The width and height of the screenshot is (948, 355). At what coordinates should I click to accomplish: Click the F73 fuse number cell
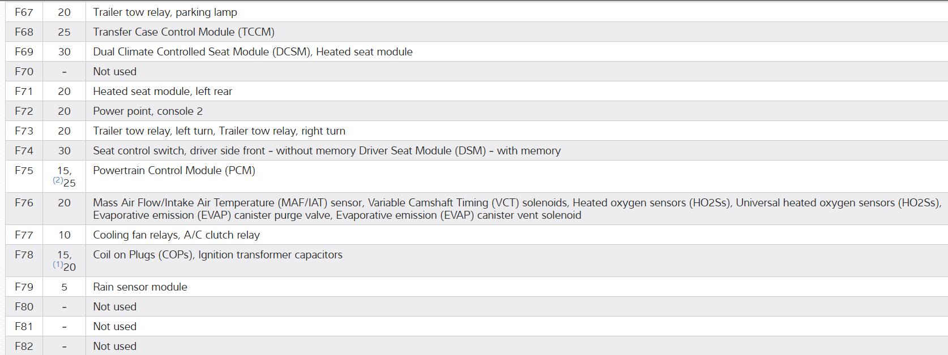[x=24, y=131]
